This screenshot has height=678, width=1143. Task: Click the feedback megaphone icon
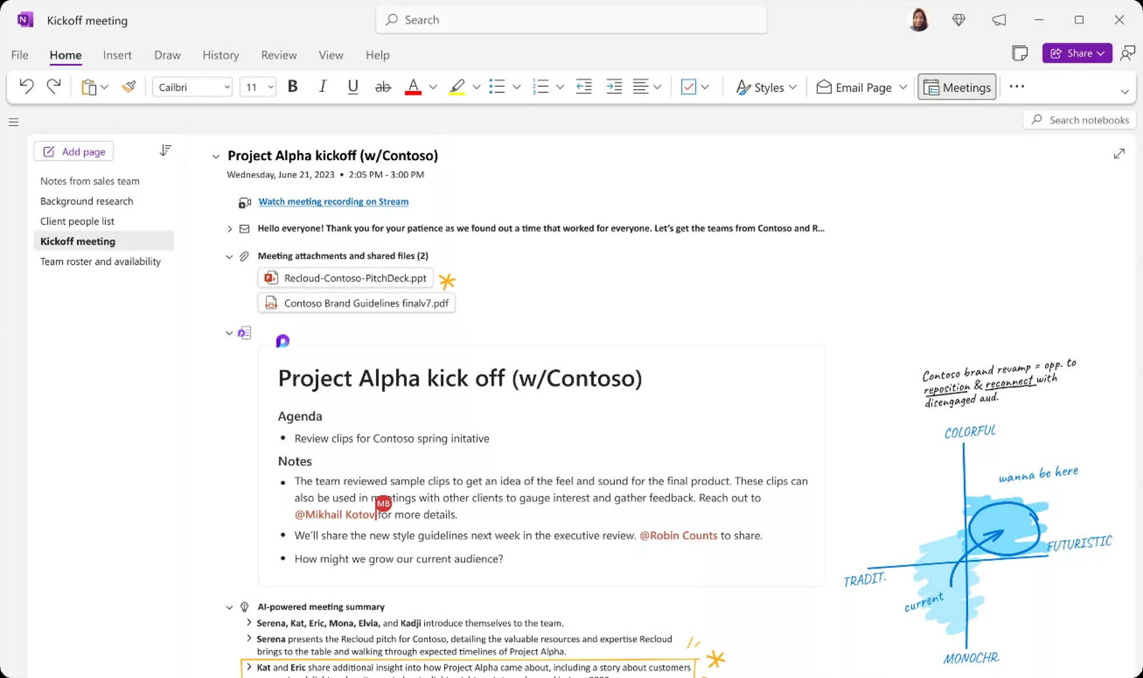[x=999, y=20]
